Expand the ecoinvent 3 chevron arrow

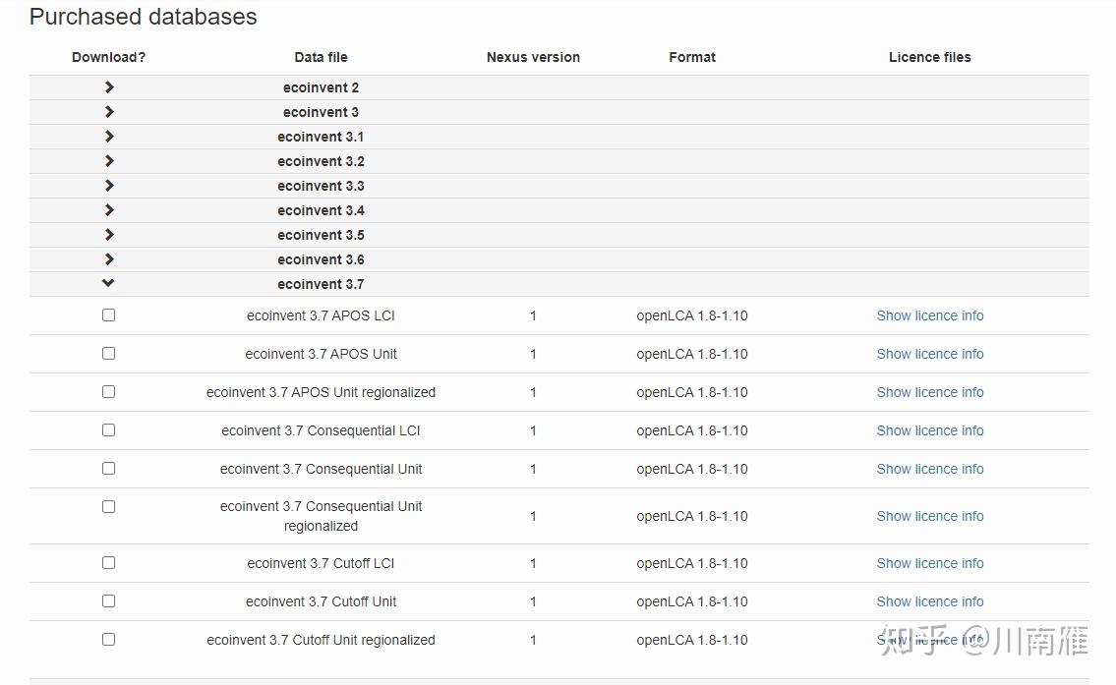(x=108, y=112)
